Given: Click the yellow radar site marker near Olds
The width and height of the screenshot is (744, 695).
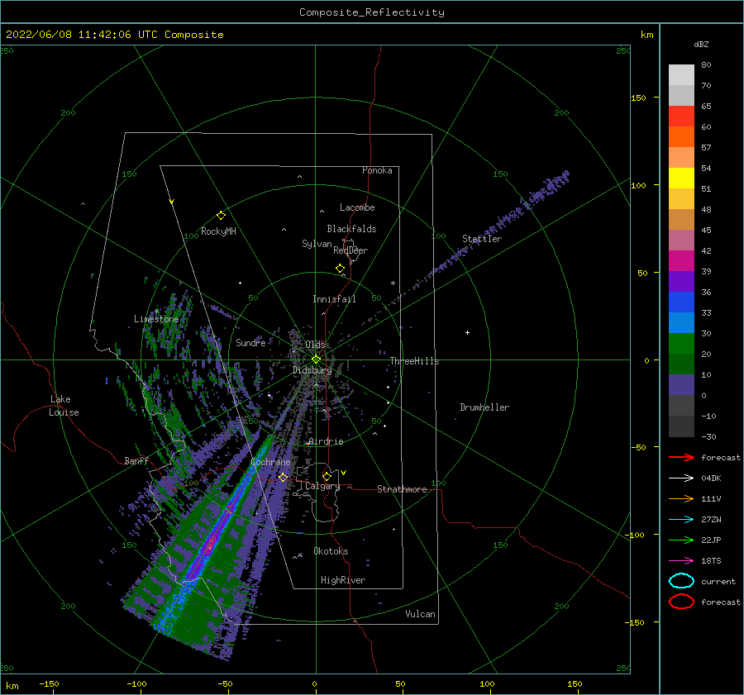Looking at the screenshot, I should [x=316, y=359].
